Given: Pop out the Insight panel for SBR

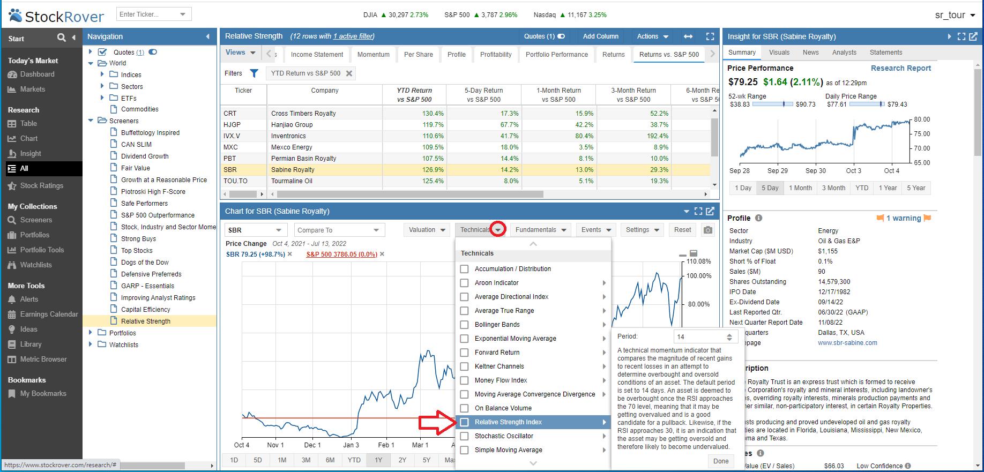Looking at the screenshot, I should coord(973,36).
